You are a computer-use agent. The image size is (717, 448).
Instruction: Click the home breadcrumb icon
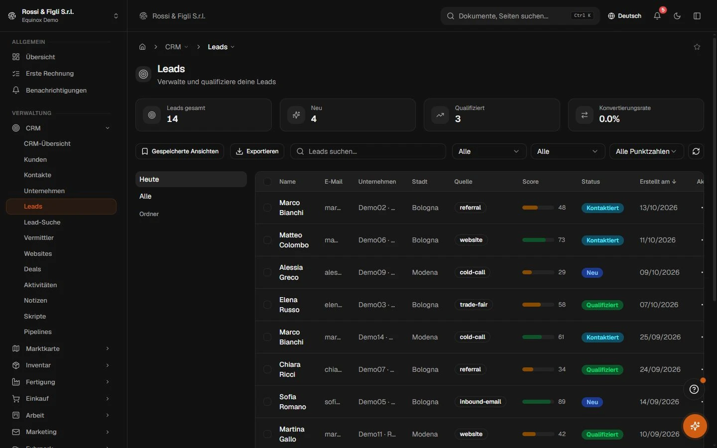click(x=142, y=47)
